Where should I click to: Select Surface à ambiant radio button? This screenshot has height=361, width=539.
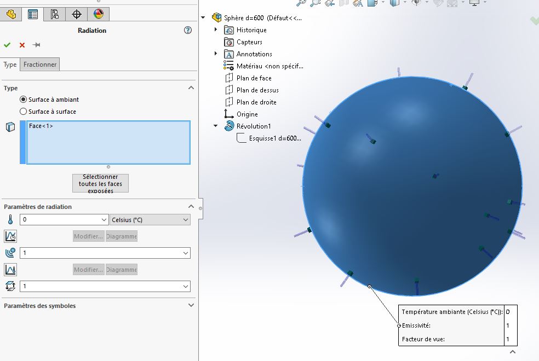tap(24, 100)
